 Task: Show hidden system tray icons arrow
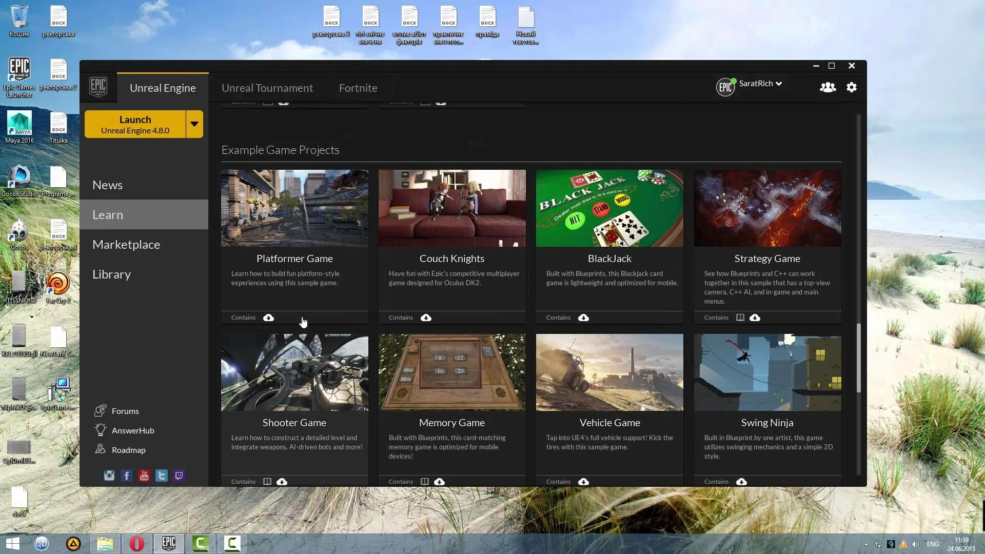pyautogui.click(x=866, y=544)
